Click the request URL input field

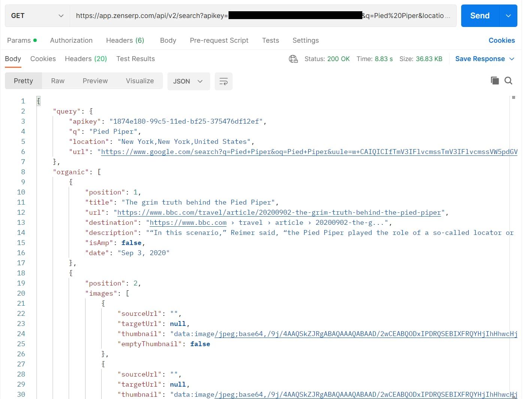point(263,16)
